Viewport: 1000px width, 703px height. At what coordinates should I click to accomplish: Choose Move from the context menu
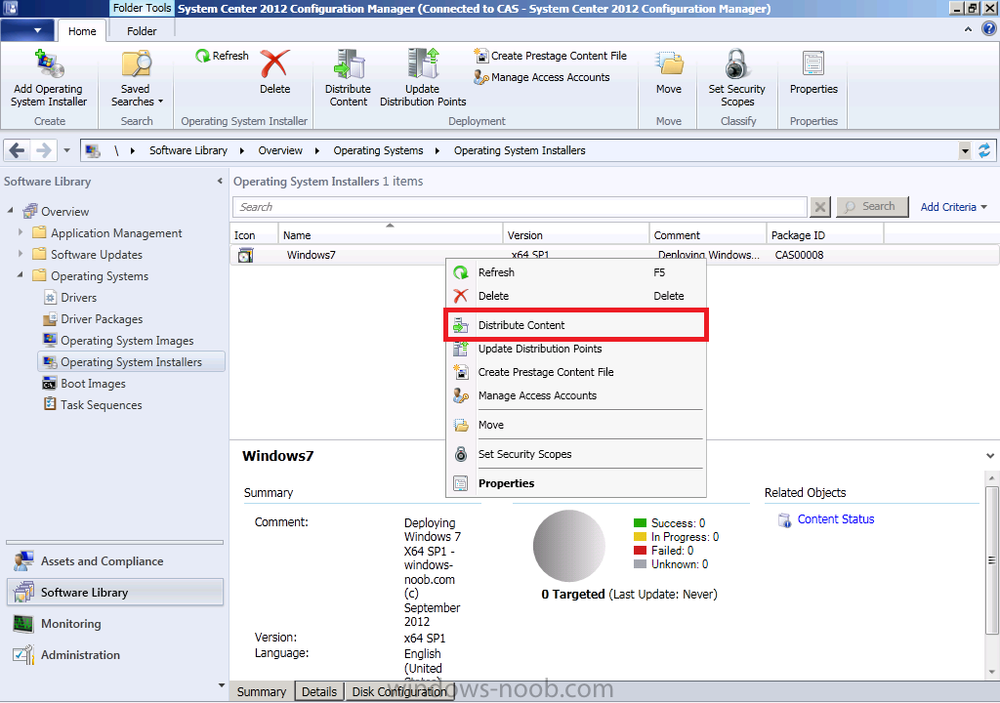coord(576,425)
